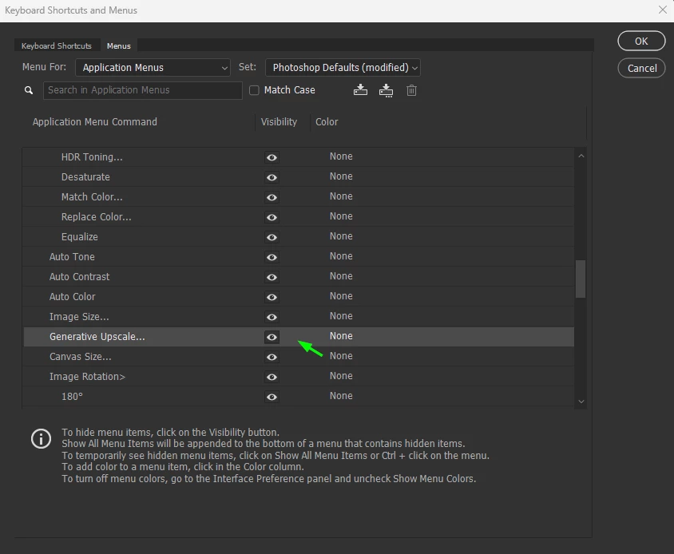Viewport: 674px width, 554px height.
Task: Choose color for Image Rotation row
Action: pos(341,376)
